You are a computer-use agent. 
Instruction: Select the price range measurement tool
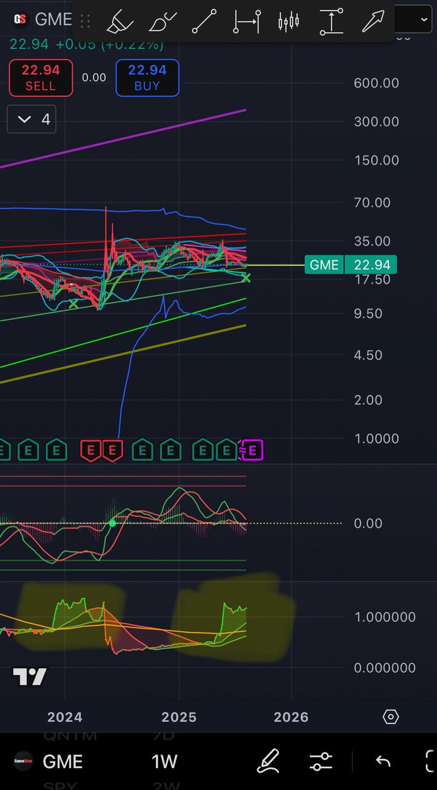click(x=331, y=22)
